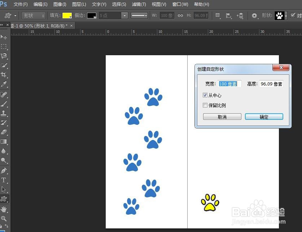Open the 滤镜 menu

[139, 4]
